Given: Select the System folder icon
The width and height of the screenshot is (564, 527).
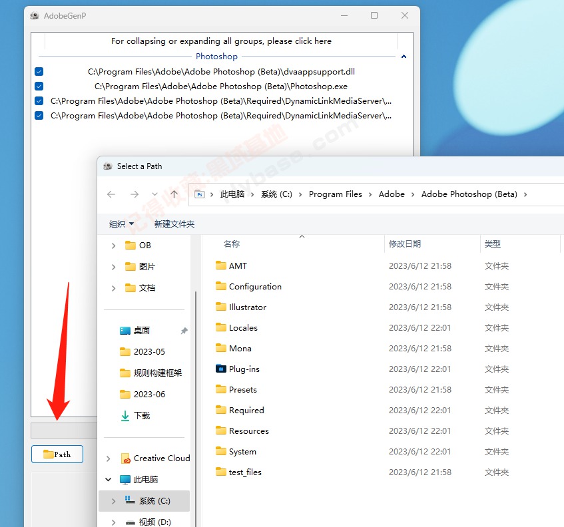Looking at the screenshot, I should click(221, 450).
